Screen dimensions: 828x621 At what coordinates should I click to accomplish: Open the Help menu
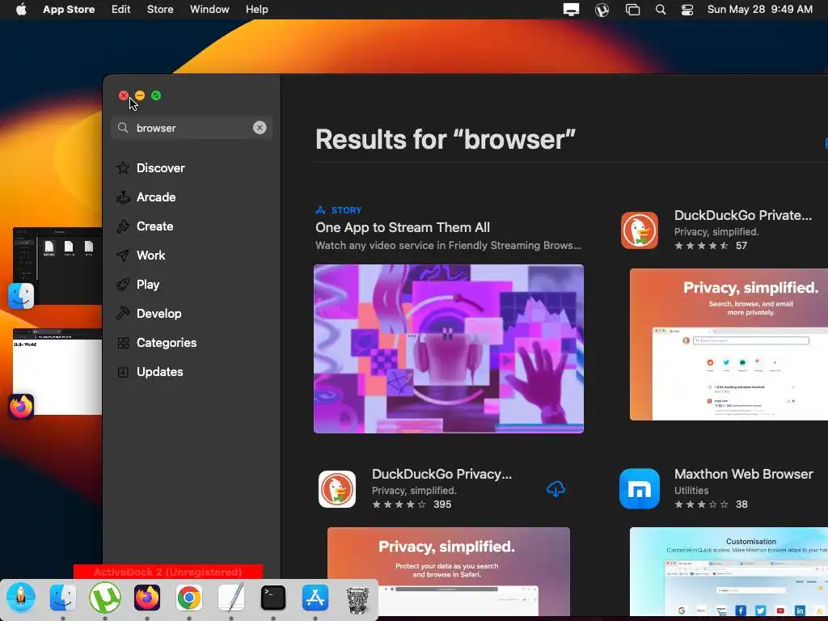[x=256, y=10]
